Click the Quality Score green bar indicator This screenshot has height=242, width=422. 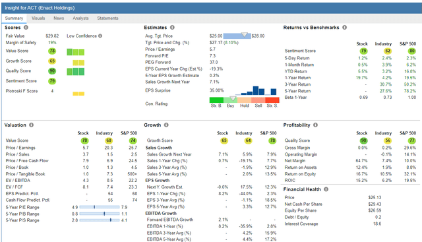[76, 72]
